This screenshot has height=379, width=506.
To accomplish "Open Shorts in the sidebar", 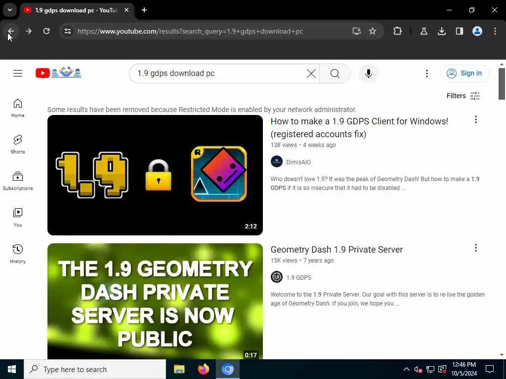I will (18, 145).
